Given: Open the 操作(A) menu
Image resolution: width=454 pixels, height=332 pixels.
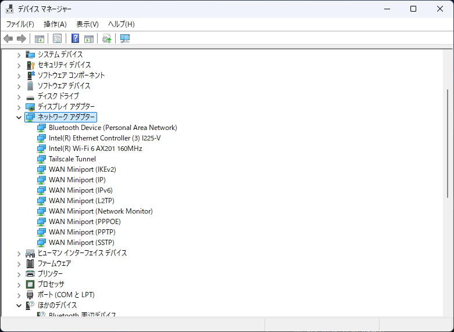Looking at the screenshot, I should tap(55, 24).
